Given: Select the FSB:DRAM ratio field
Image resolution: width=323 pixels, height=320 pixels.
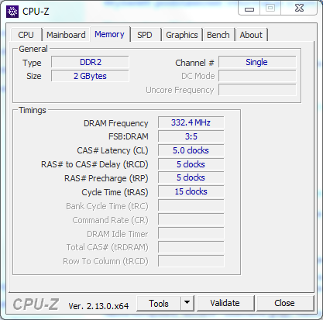Looking at the screenshot, I should click(191, 136).
